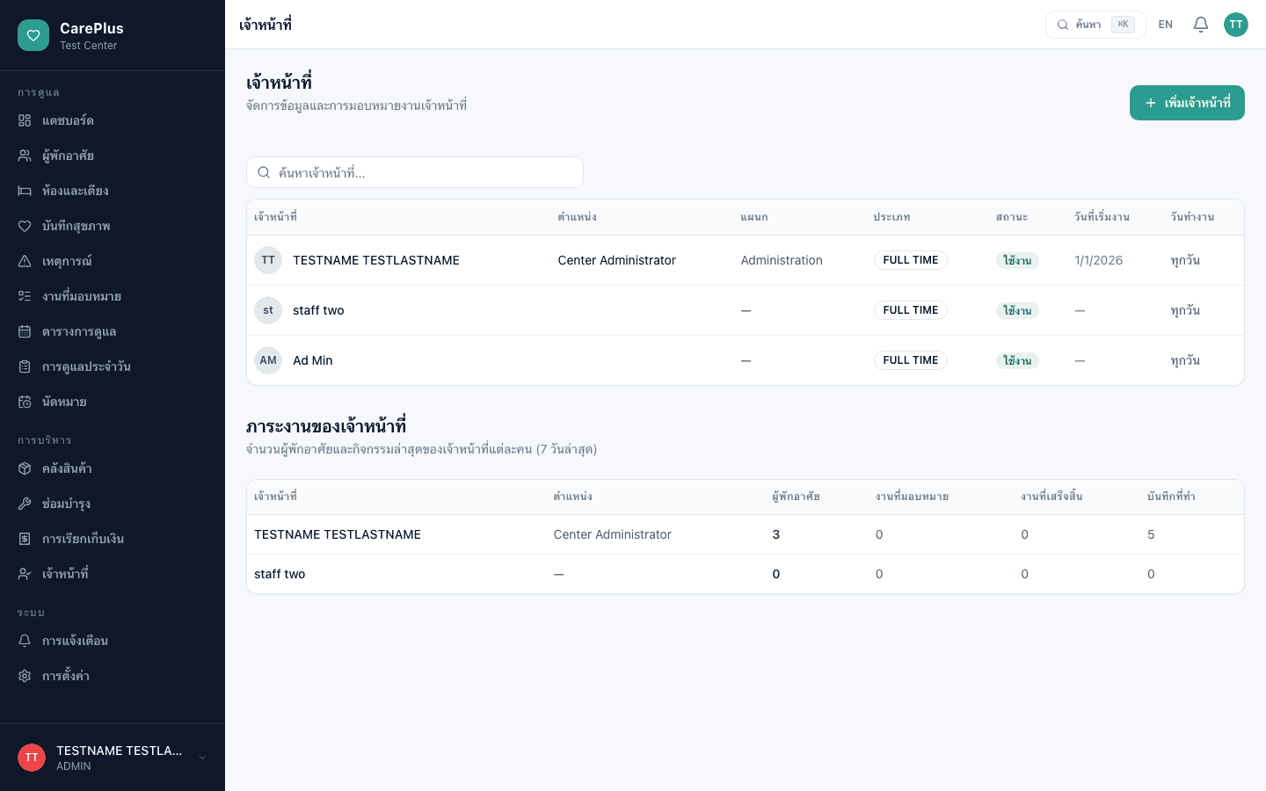This screenshot has width=1266, height=791.
Task: Click the Administration department cell
Action: coord(782,260)
